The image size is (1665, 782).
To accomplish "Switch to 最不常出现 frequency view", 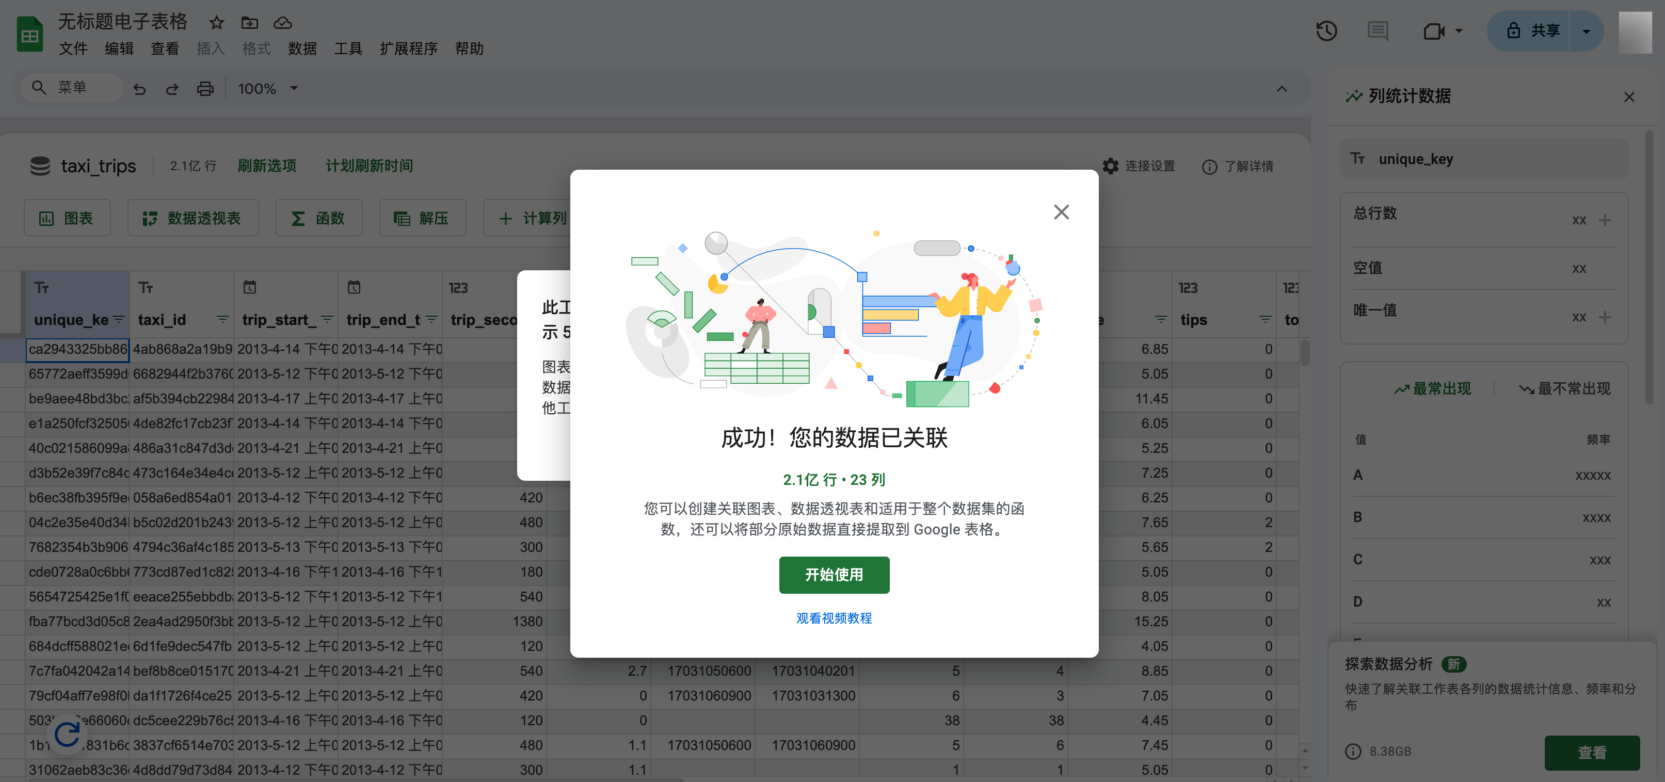I will [x=1565, y=389].
